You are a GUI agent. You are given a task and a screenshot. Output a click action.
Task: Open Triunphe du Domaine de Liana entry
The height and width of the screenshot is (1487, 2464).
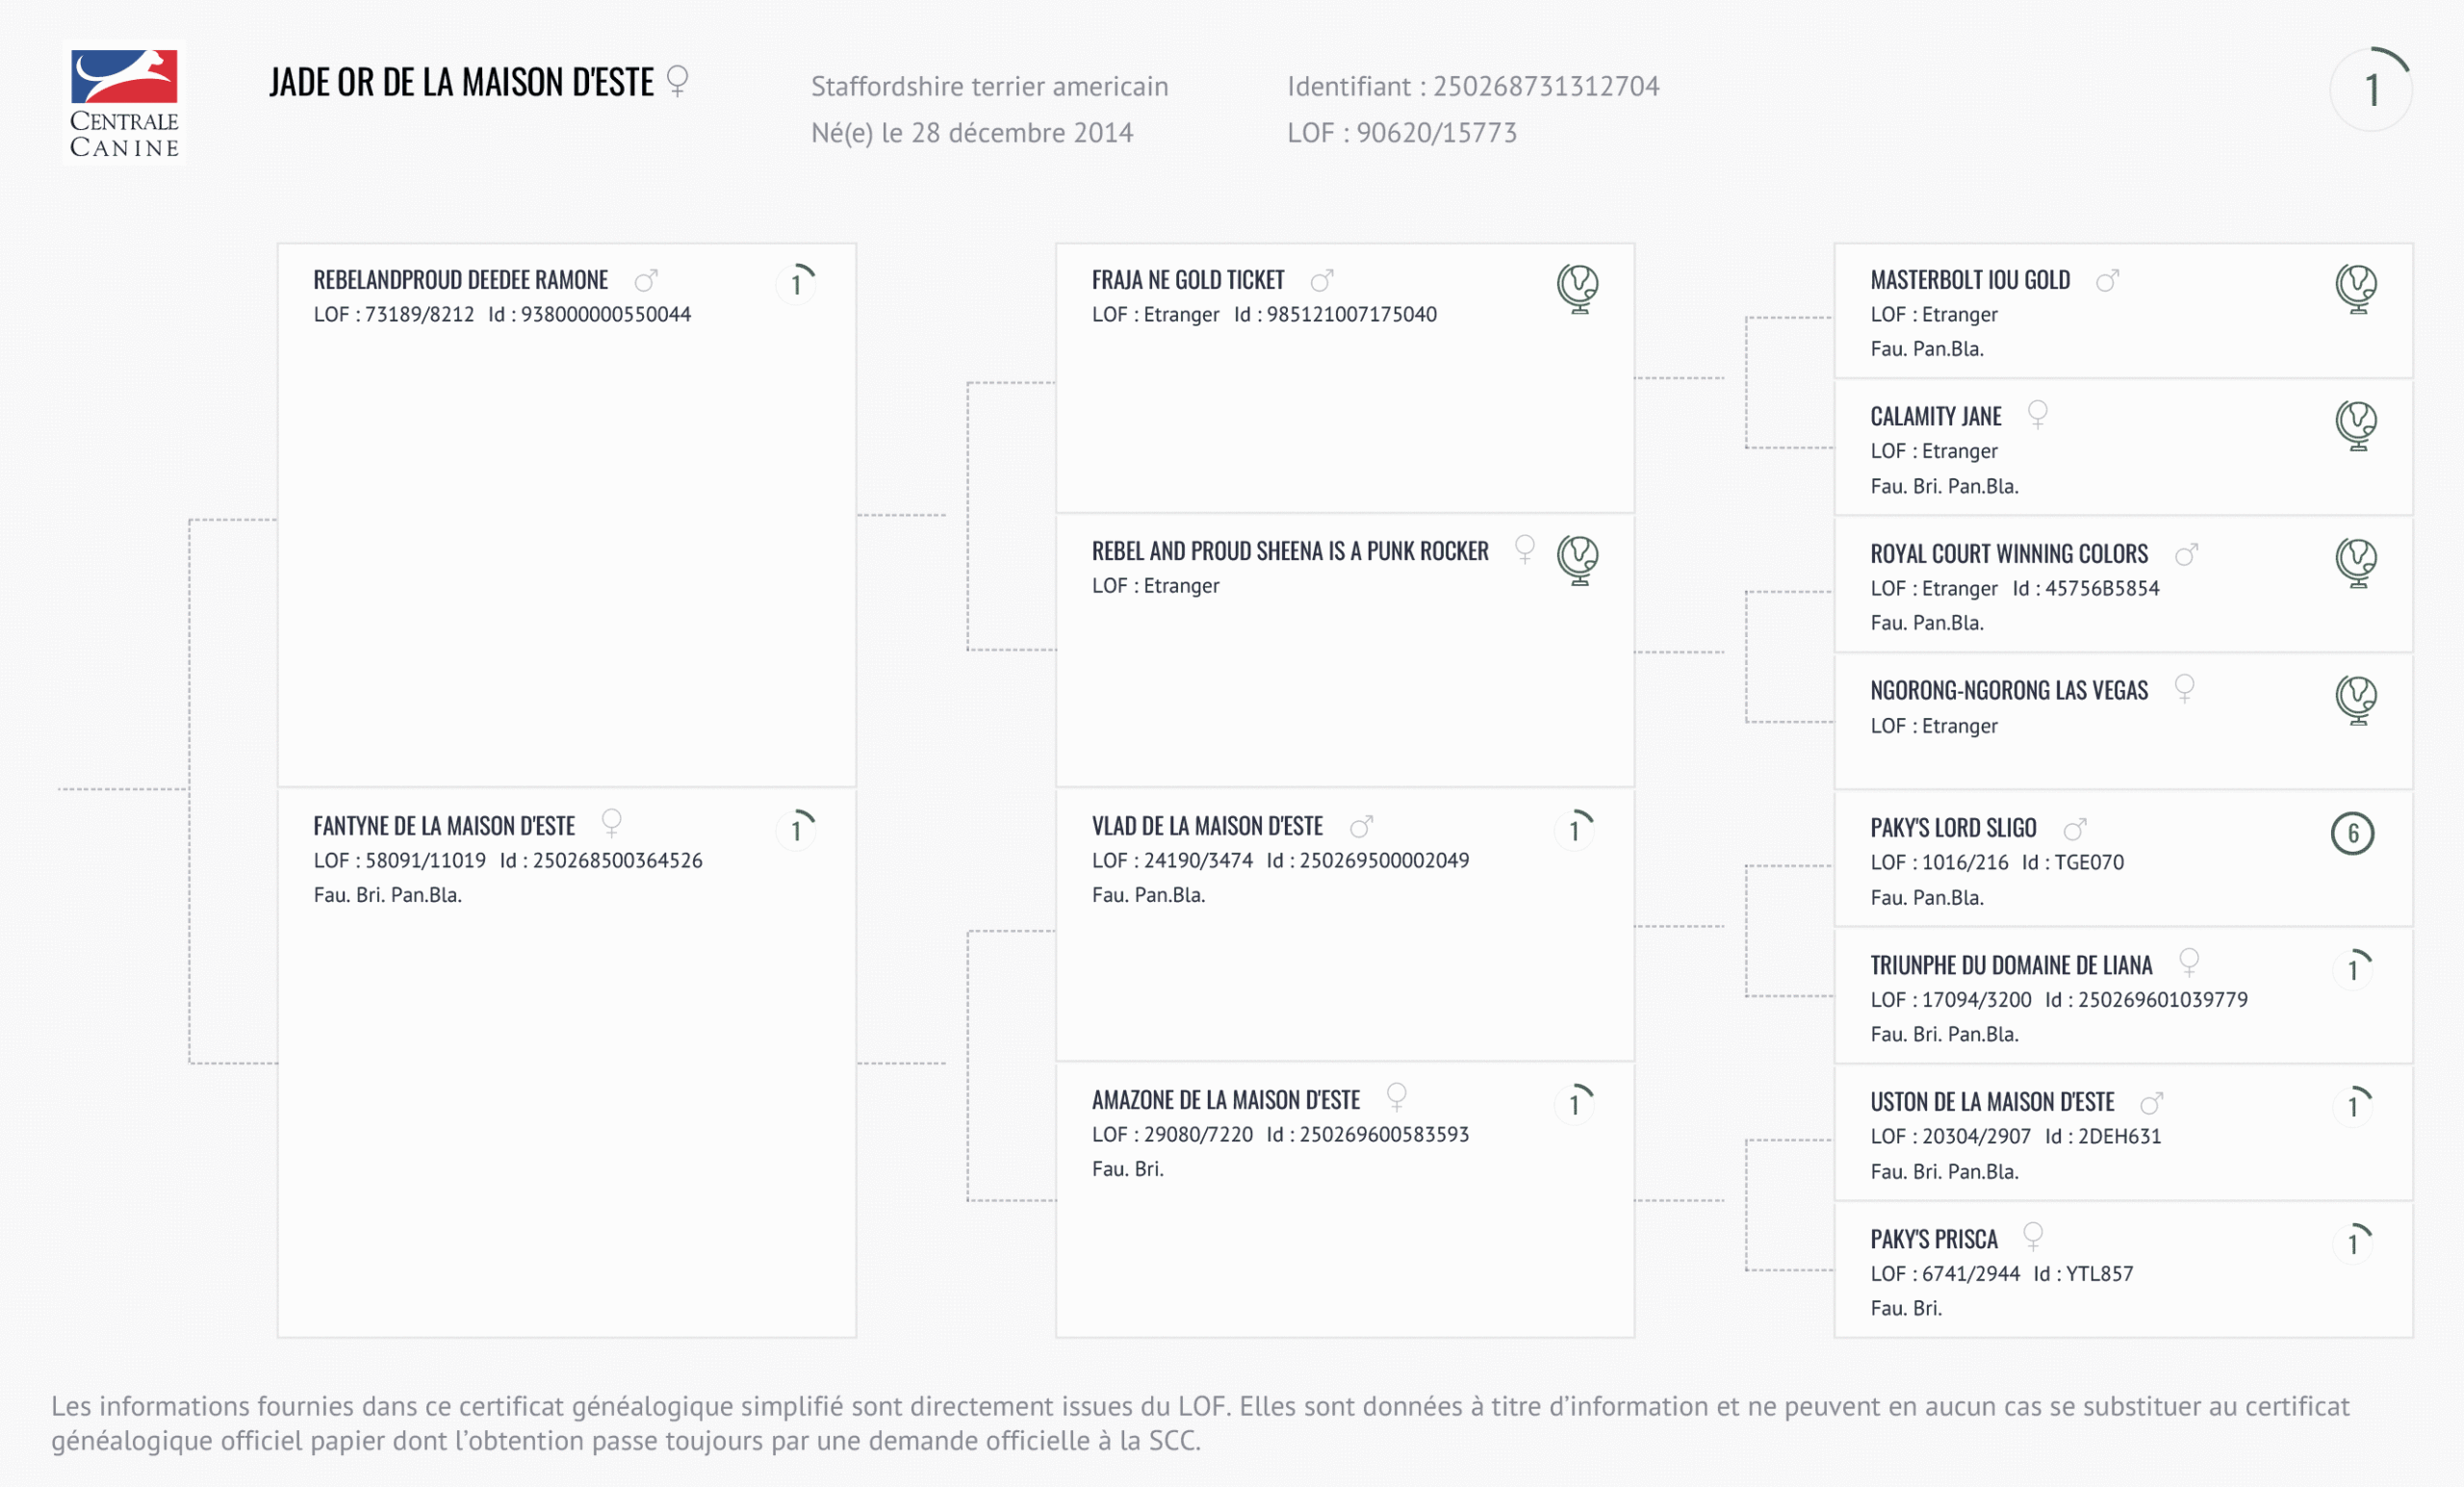[x=2010, y=965]
